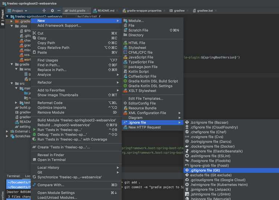Click the project settings gear icon
Image resolution: width=279 pixels, height=200 pixels.
[52, 10]
